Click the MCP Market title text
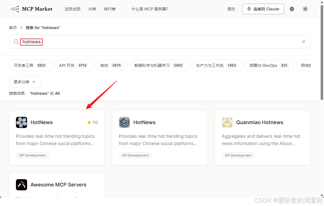The image size is (324, 206). 37,9
